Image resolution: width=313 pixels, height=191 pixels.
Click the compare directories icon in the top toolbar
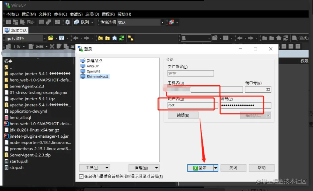tap(8, 22)
